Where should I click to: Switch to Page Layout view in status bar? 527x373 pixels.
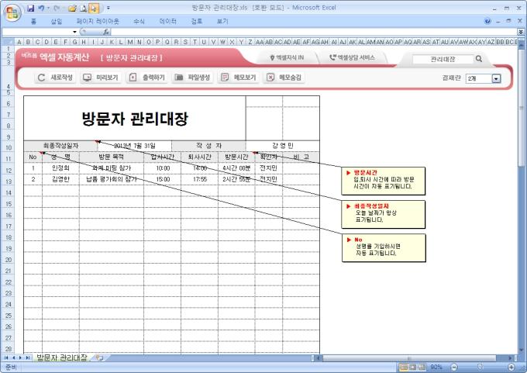(x=413, y=367)
